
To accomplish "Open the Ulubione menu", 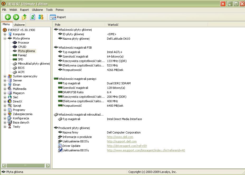I will [37, 10].
